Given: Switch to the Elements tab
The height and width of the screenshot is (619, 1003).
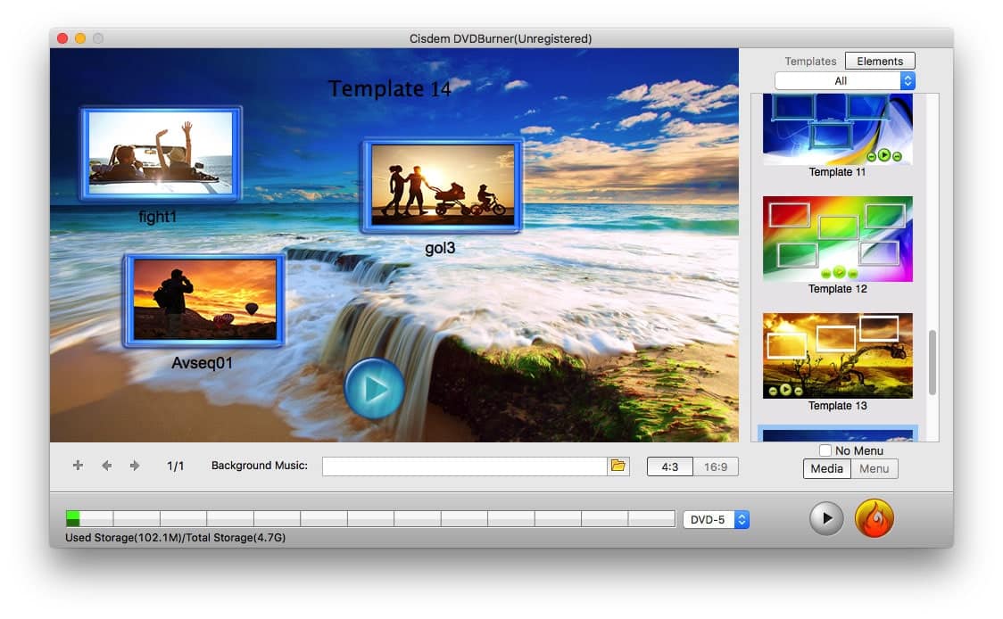Looking at the screenshot, I should pyautogui.click(x=879, y=62).
